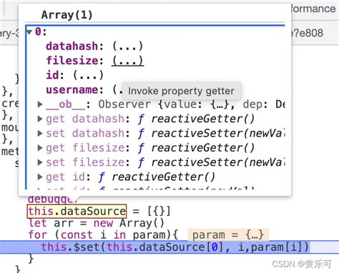Image resolution: width=339 pixels, height=273 pixels.
Task: Expand the get id getter row
Action: coord(40,177)
